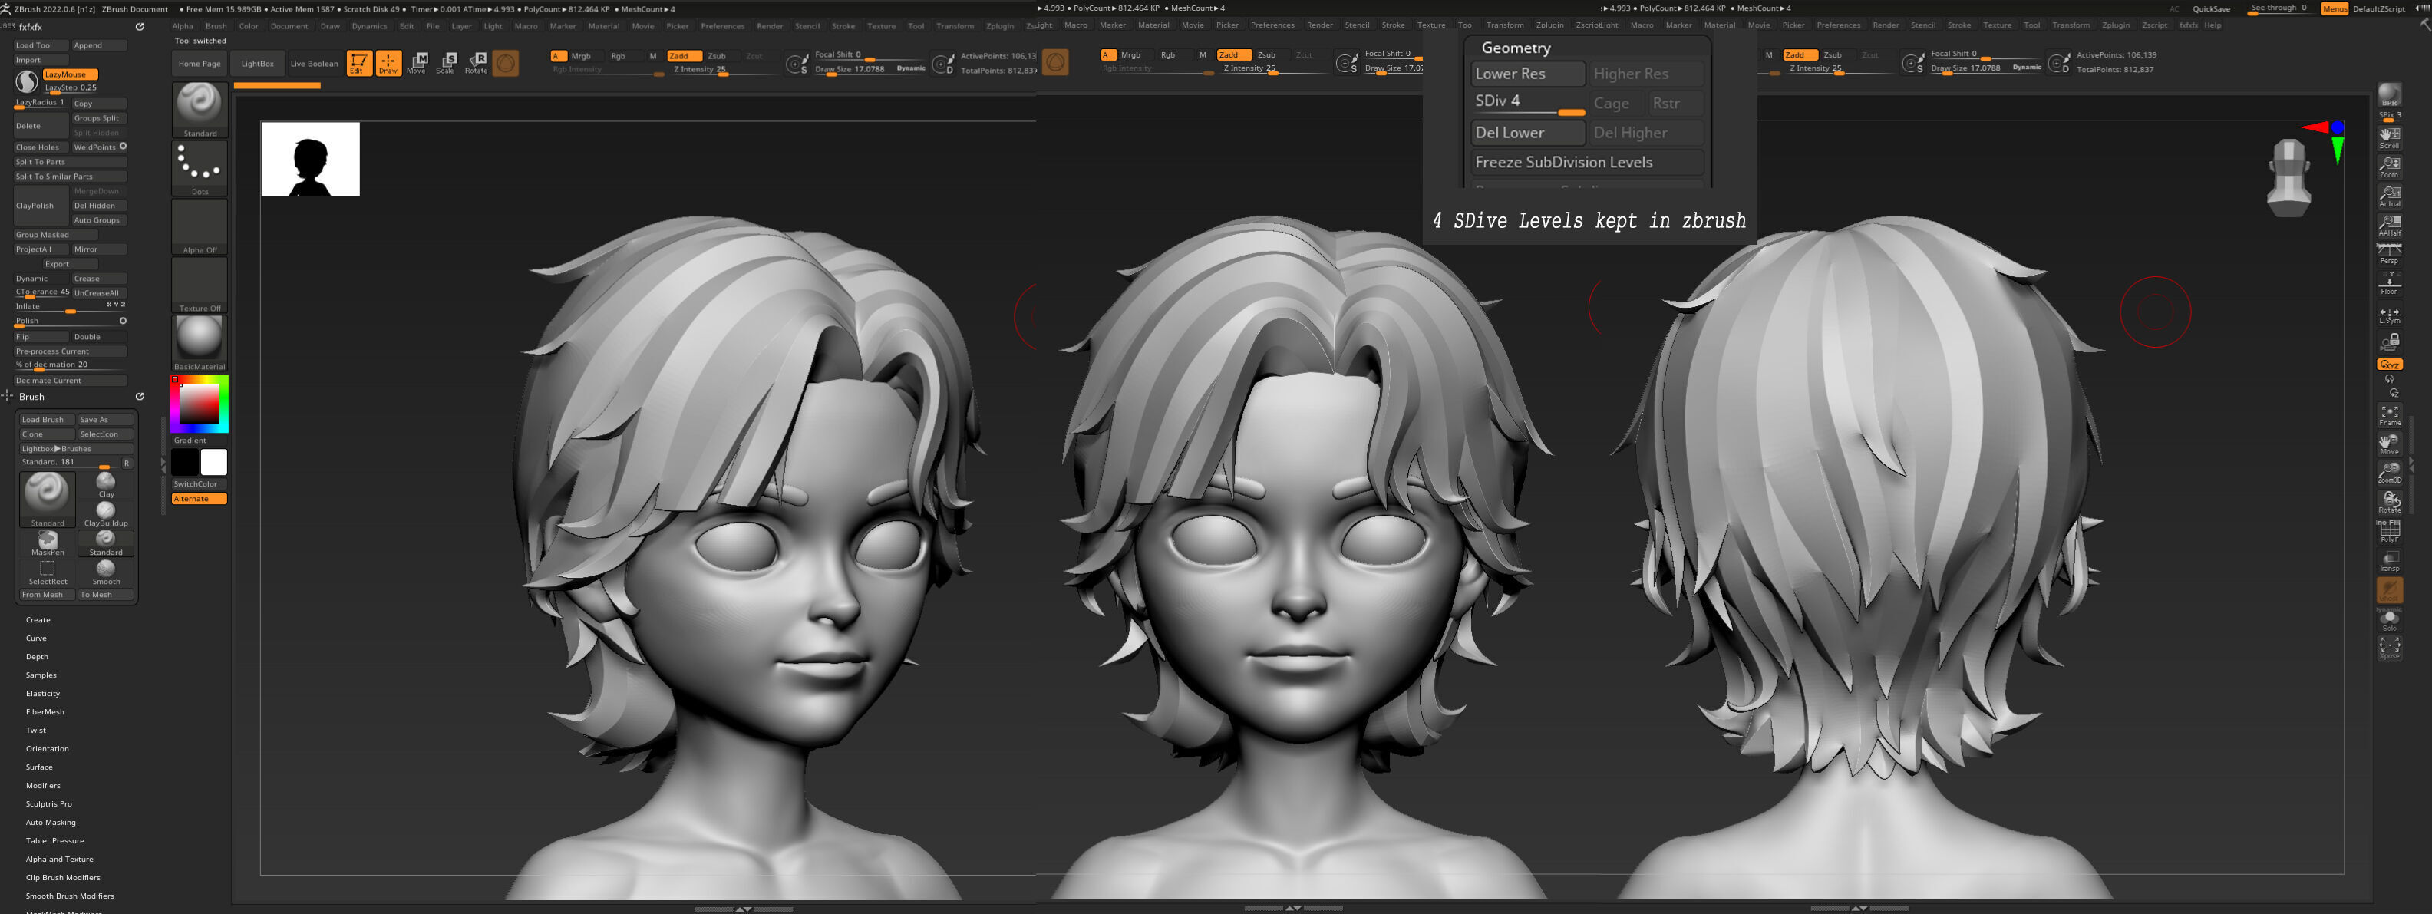Open the Stroke menu in left menu bar
This screenshot has height=914, width=2432.
tap(843, 26)
